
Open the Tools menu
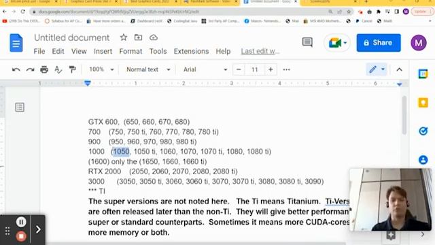[x=158, y=52]
